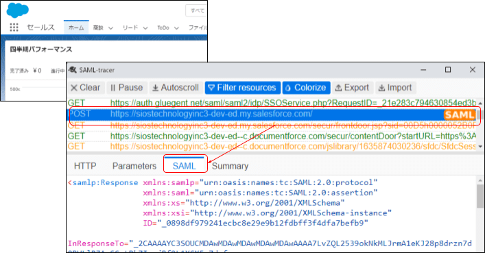The height and width of the screenshot is (253, 485).
Task: Open the Summary tab
Action: tap(230, 166)
